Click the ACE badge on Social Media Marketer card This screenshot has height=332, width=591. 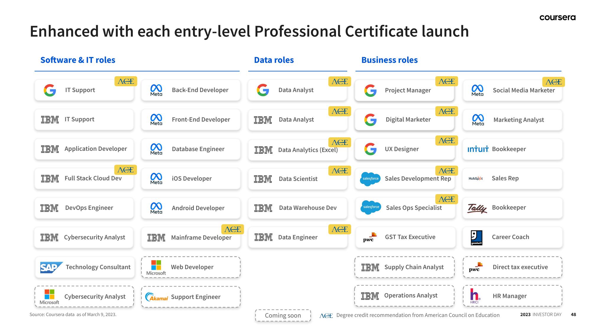[553, 82]
